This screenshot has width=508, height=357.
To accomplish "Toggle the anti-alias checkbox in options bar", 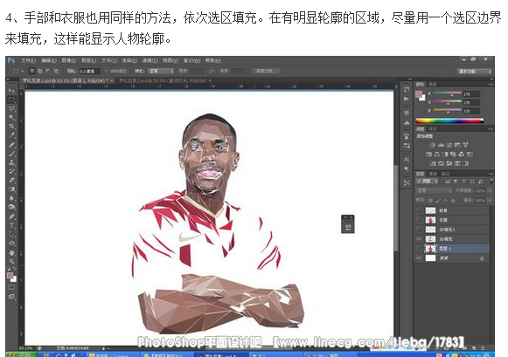I will click(x=107, y=71).
